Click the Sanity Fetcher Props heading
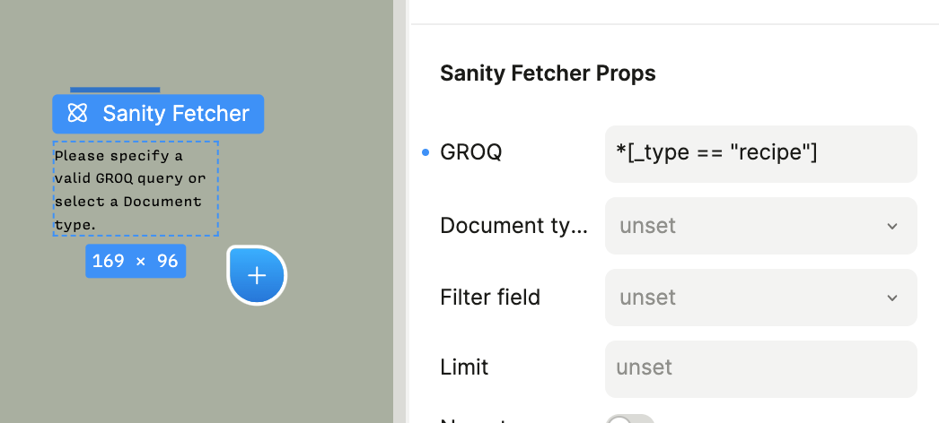 [548, 73]
